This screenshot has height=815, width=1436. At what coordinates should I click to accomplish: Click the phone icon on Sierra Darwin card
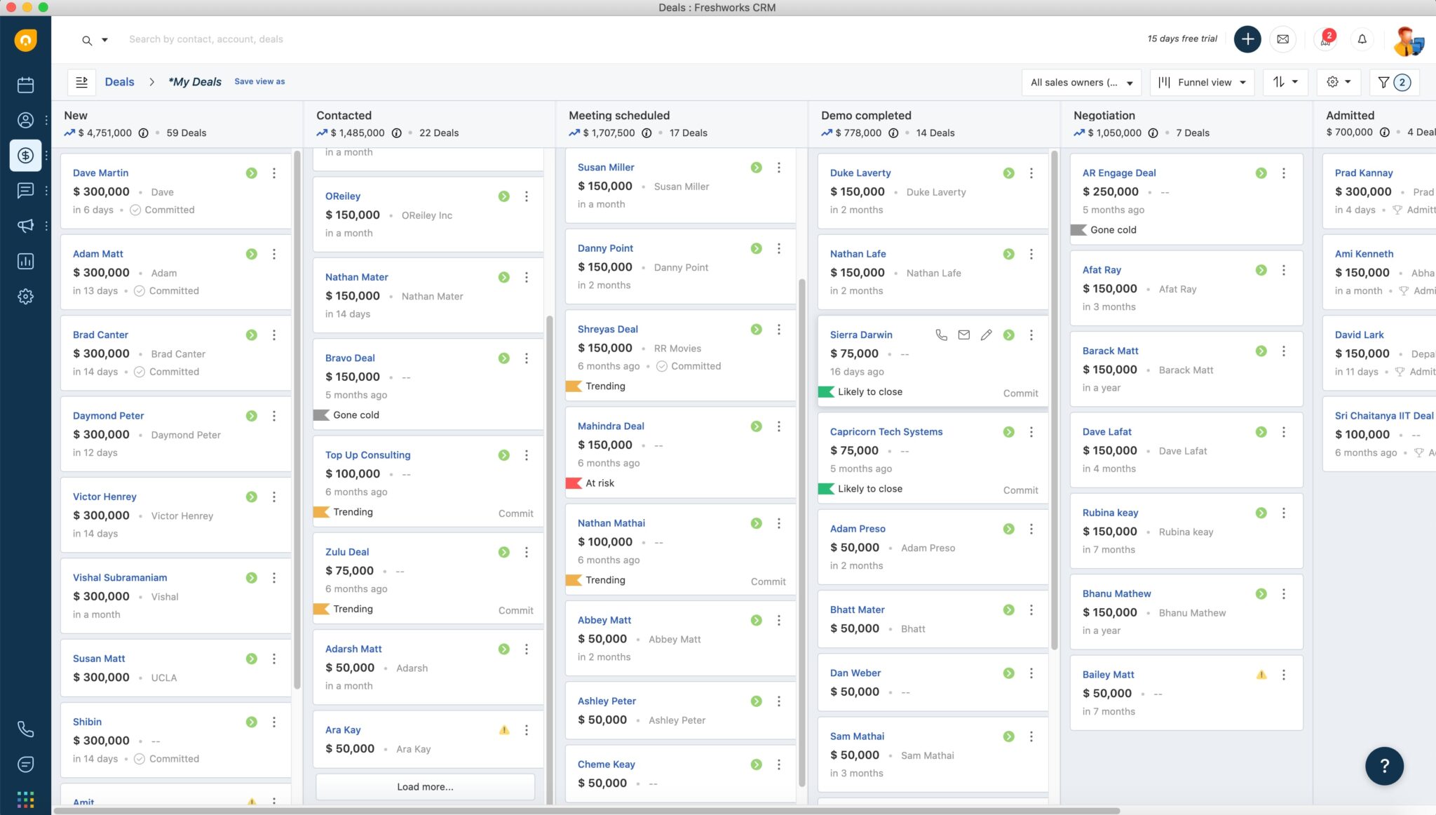(x=941, y=335)
